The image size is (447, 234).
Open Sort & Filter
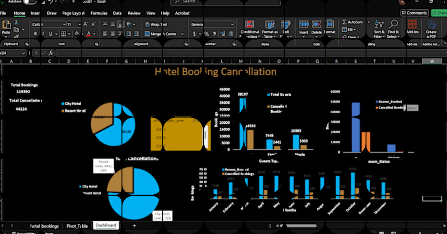pos(379,29)
